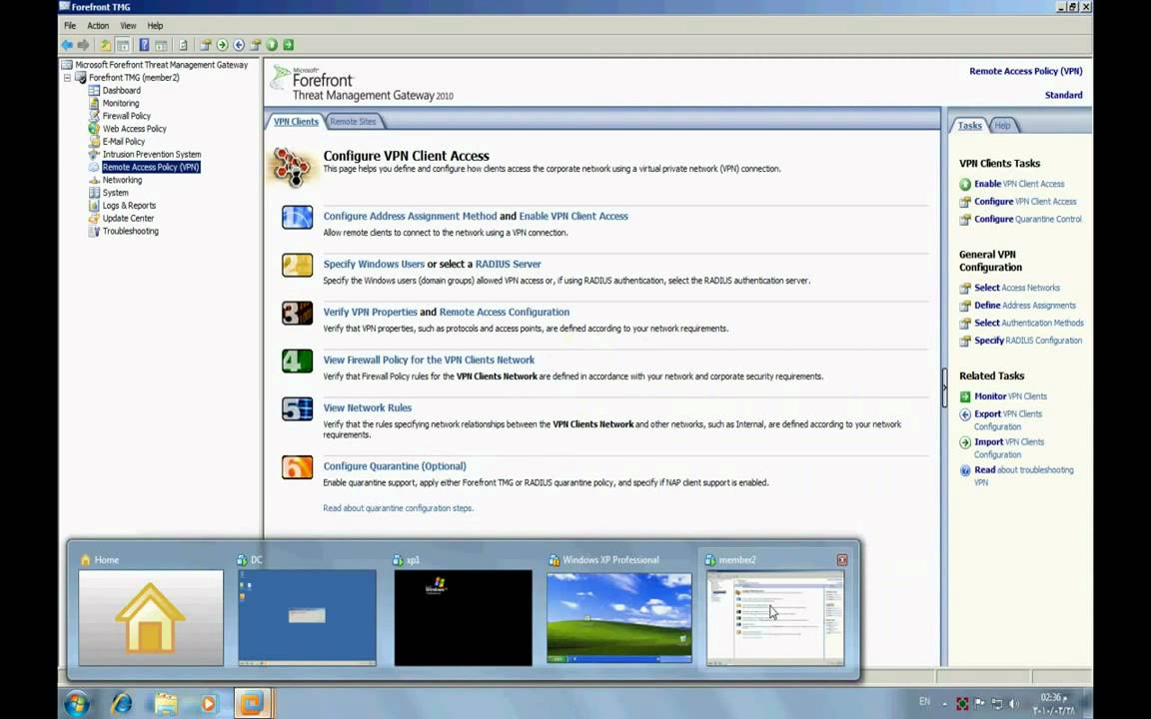The height and width of the screenshot is (719, 1151).
Task: Click step 3 icon for VPN properties
Action: point(298,313)
